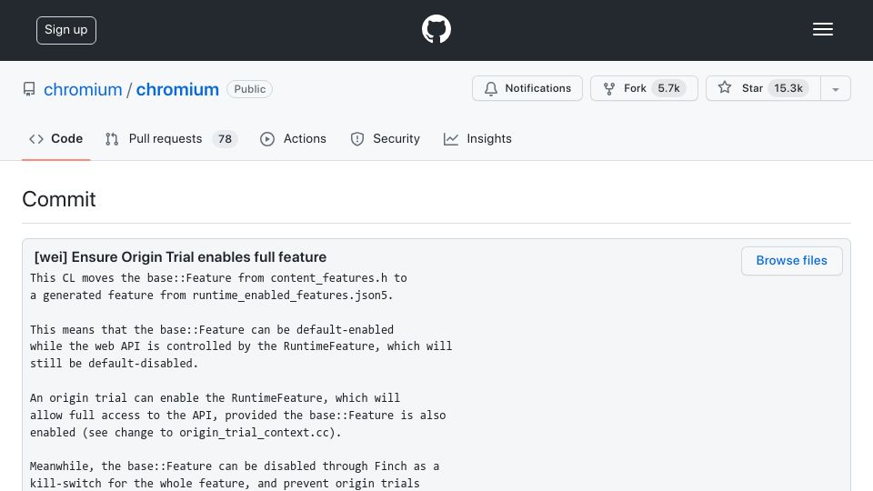This screenshot has height=491, width=873.
Task: Click the line mentioning runtime_enabled_features.json5
Action: point(212,296)
